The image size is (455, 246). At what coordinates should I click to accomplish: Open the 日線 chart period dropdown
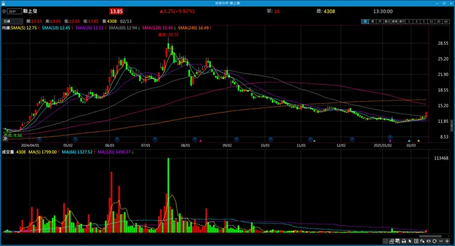point(12,21)
